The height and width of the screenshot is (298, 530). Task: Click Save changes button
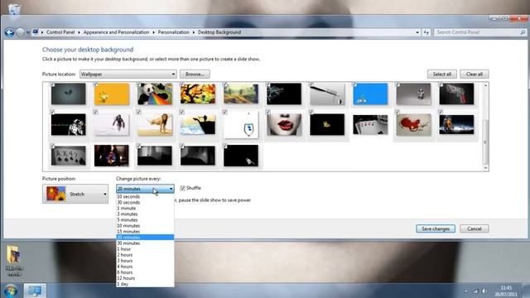click(x=436, y=228)
